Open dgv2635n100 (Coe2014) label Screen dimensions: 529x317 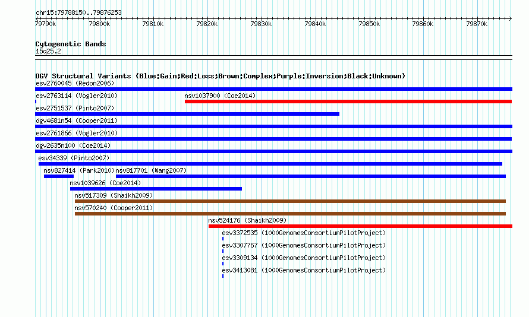click(73, 145)
